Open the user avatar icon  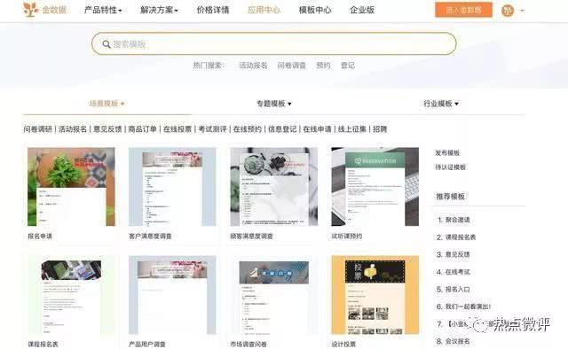click(x=508, y=11)
